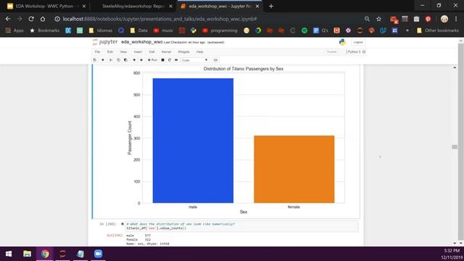Image resolution: width=464 pixels, height=261 pixels.
Task: Move the selected cell up
Action: pos(134,60)
